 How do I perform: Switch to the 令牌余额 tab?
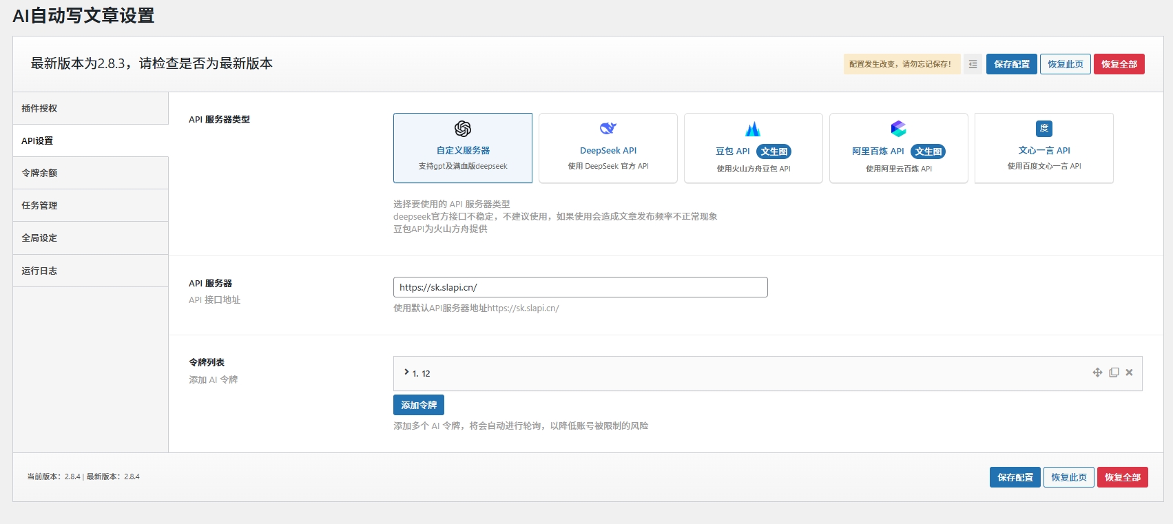(90, 173)
